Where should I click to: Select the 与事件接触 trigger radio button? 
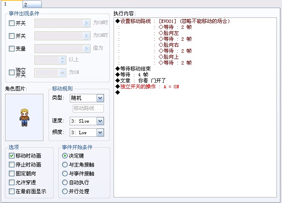[x=65, y=173]
